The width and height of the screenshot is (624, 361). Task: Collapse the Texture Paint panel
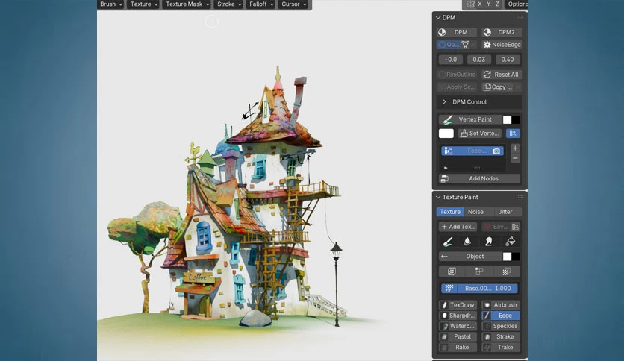pyautogui.click(x=438, y=197)
